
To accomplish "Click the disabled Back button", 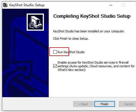I will 83,104.
